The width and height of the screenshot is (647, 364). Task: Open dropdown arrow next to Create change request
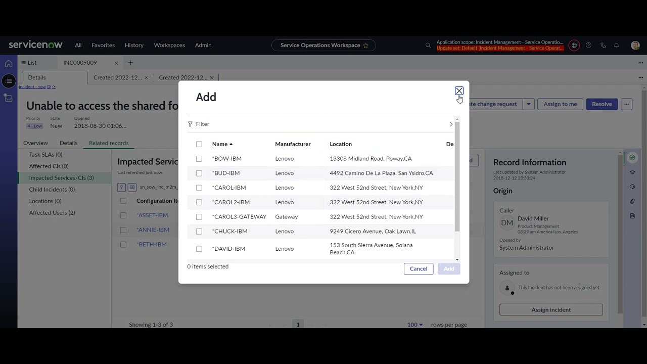(x=529, y=104)
